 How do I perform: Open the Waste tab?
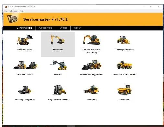pyautogui.click(x=64, y=28)
